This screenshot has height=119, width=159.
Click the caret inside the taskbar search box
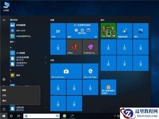click(x=30, y=116)
